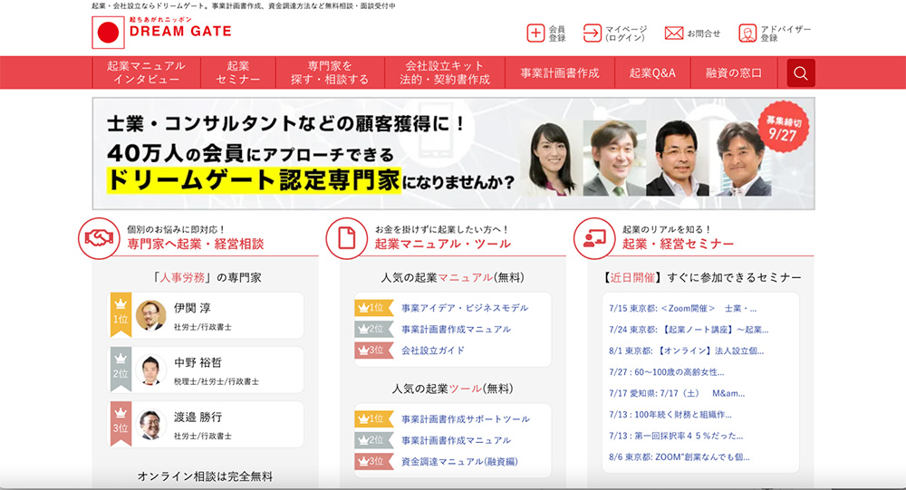Click the document icon for 起業マニュアル・ツール
This screenshot has height=490, width=906.
[347, 238]
